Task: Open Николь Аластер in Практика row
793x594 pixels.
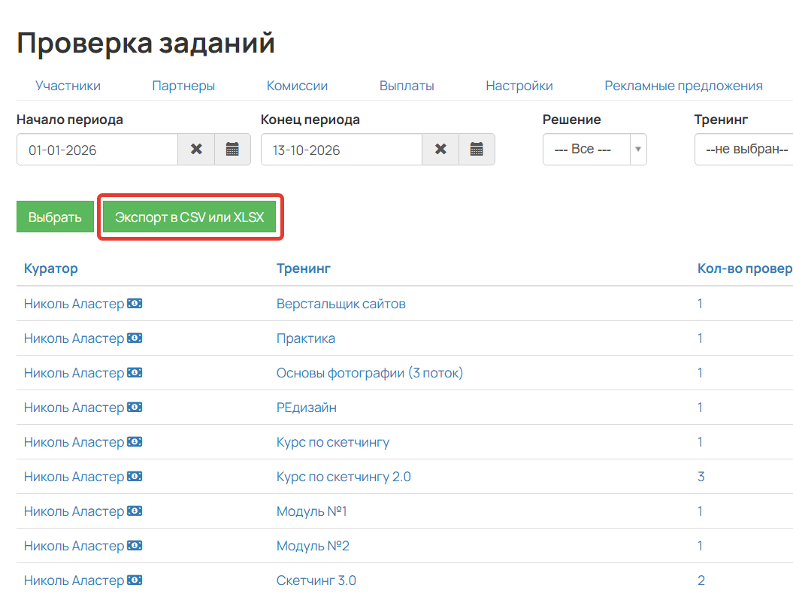Action: click(x=74, y=338)
